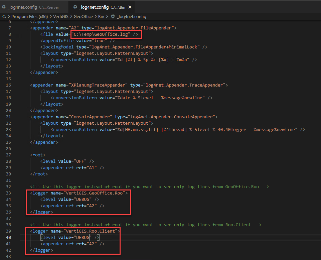This screenshot has height=260, width=321.
Task: Click the gear file icon on Server tab
Action: [x=4, y=7]
